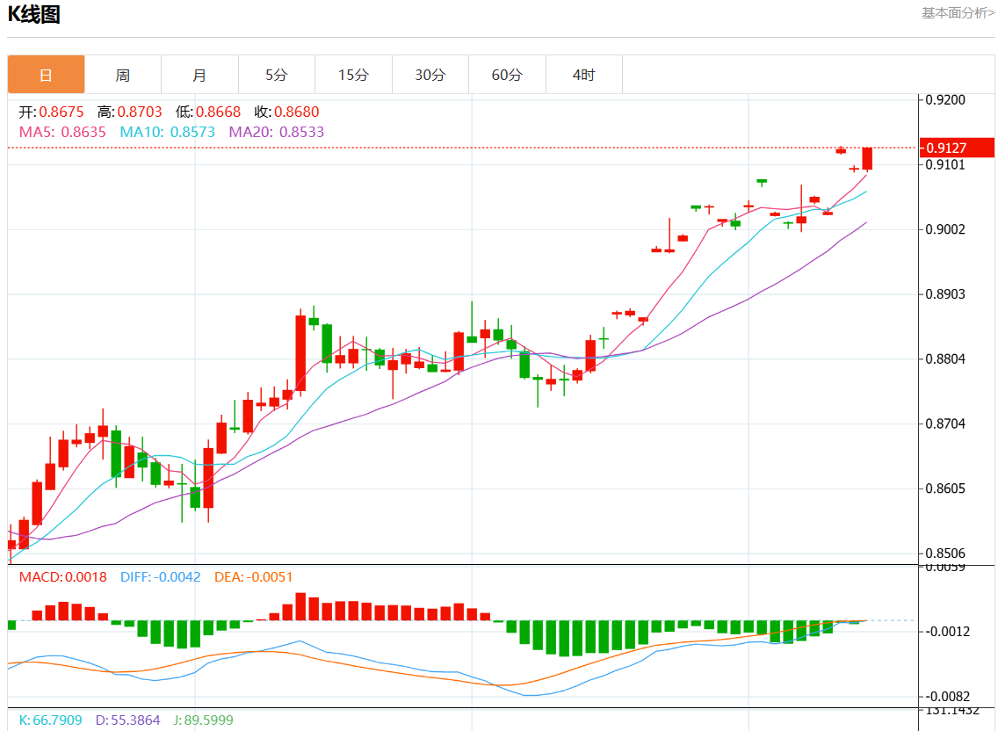998x731 pixels.
Task: Click the MA20: 0.8533 indicator value
Action: 276,132
